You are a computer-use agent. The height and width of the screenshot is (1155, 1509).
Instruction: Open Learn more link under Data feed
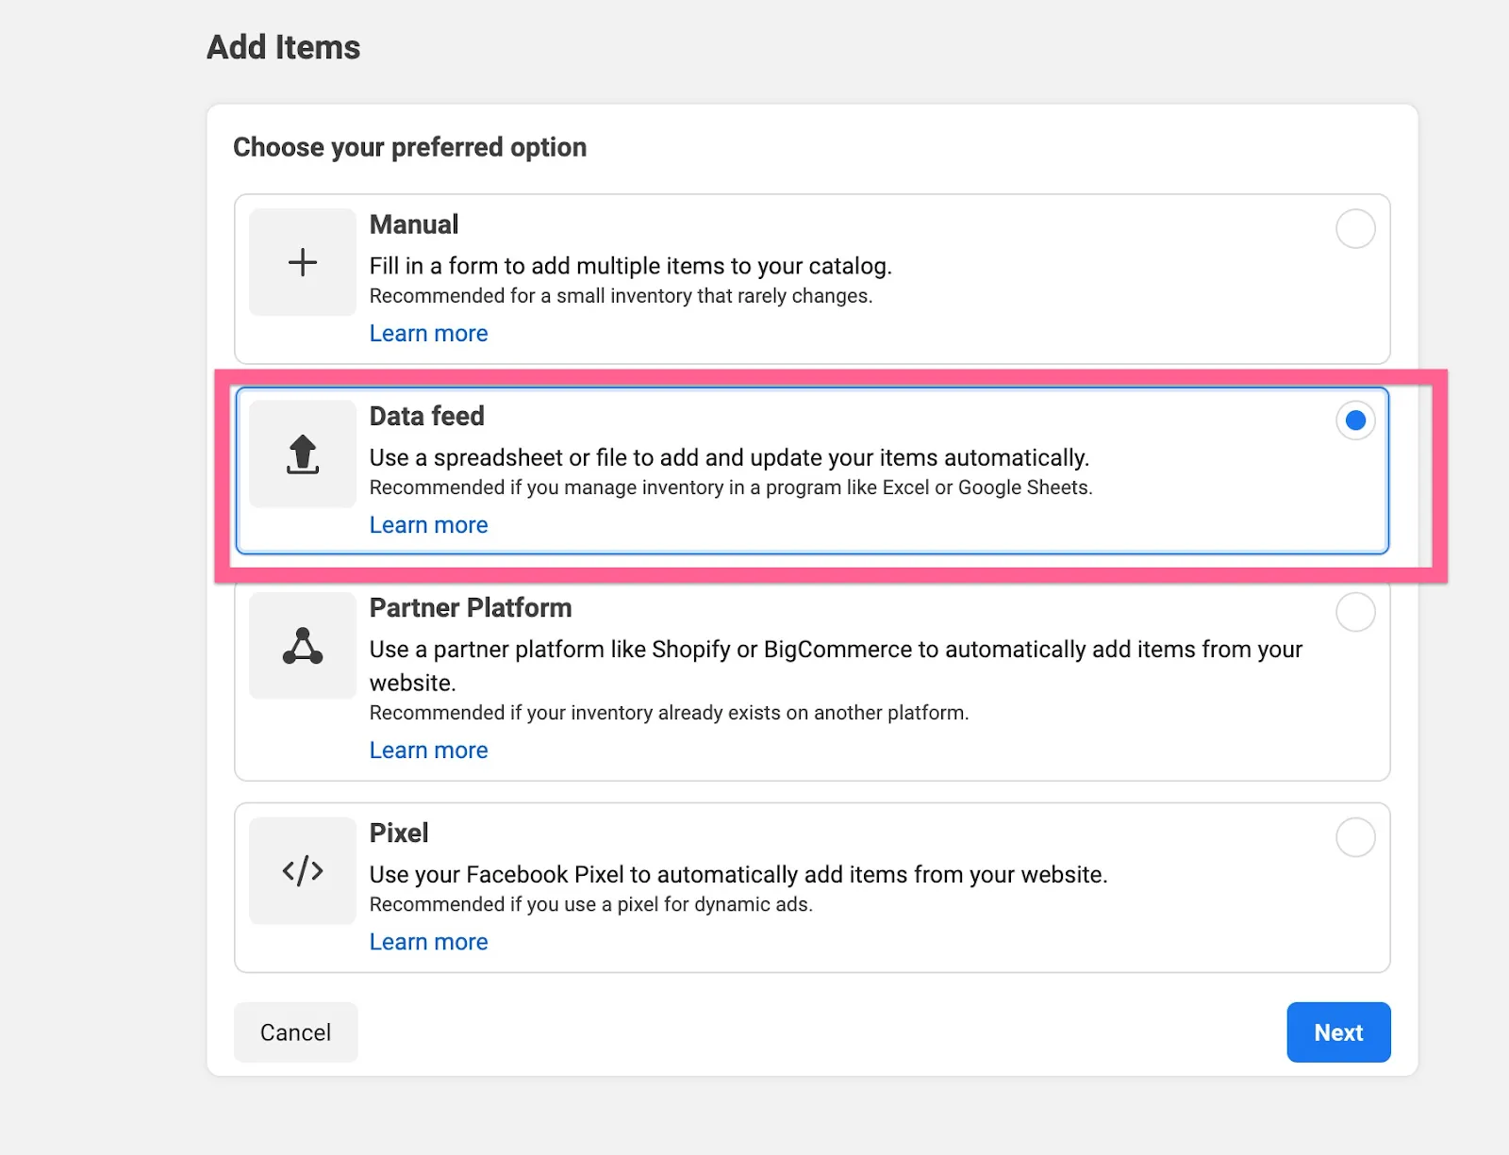428,525
